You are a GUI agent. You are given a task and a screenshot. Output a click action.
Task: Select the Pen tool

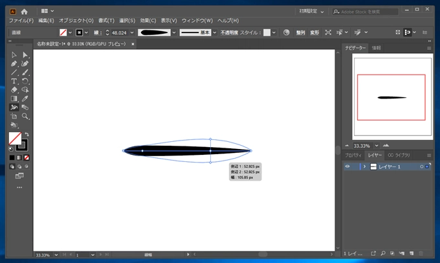(14, 63)
